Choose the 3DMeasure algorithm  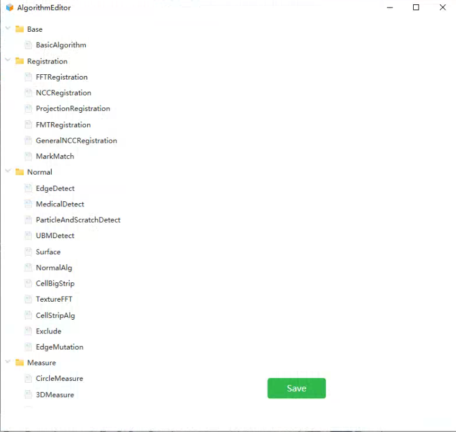(55, 395)
